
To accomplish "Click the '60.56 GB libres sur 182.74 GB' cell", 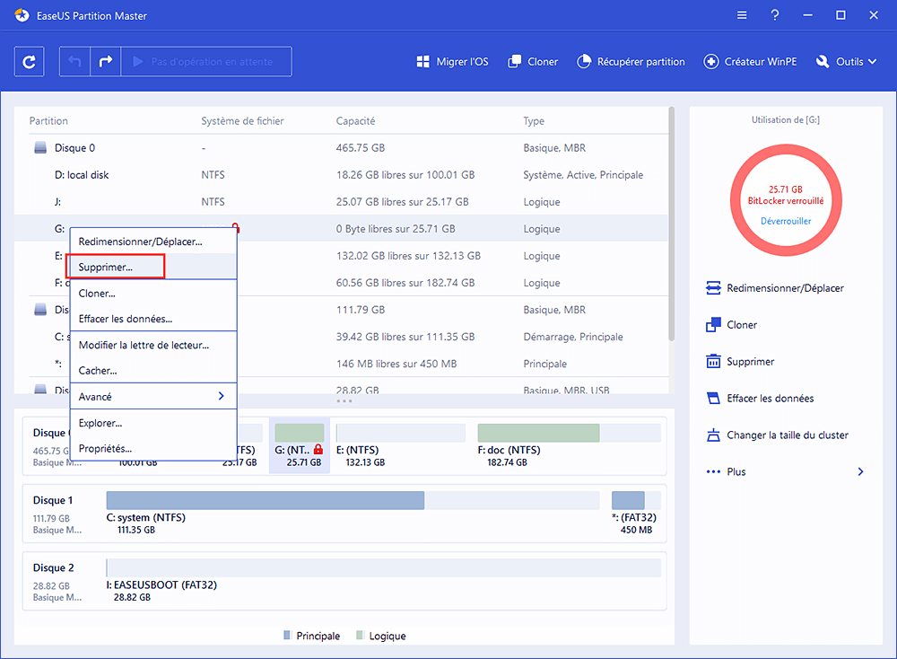I will (x=405, y=283).
